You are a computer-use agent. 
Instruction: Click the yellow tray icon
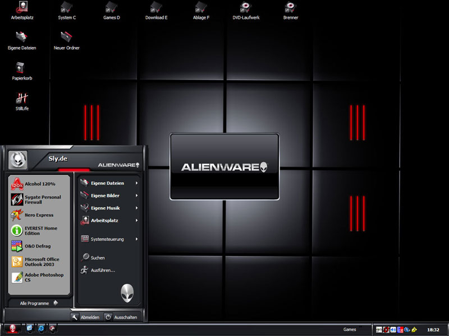tap(414, 330)
